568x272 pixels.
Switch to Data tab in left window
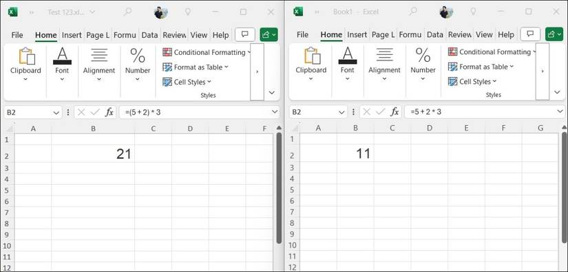point(149,35)
